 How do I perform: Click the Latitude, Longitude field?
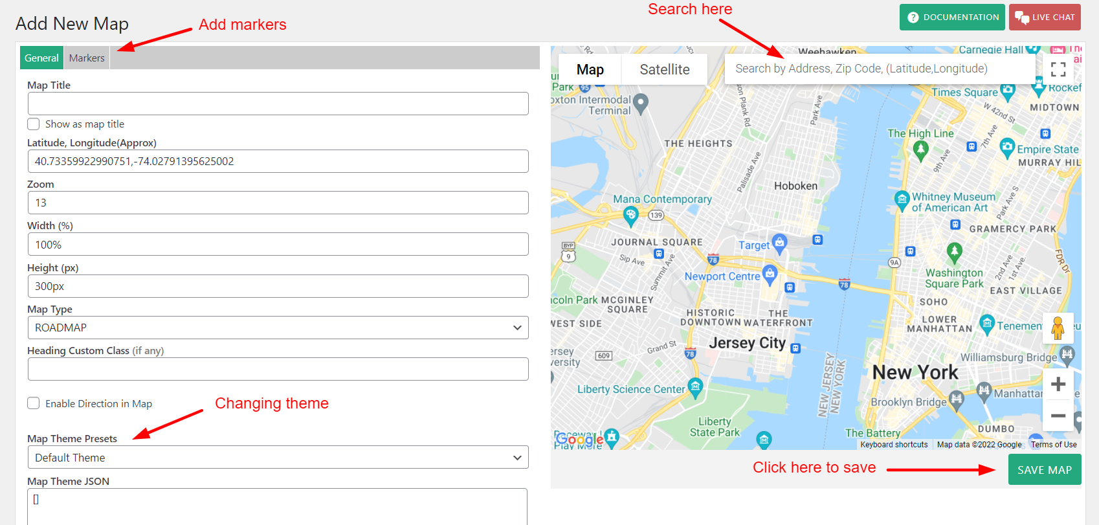(278, 161)
